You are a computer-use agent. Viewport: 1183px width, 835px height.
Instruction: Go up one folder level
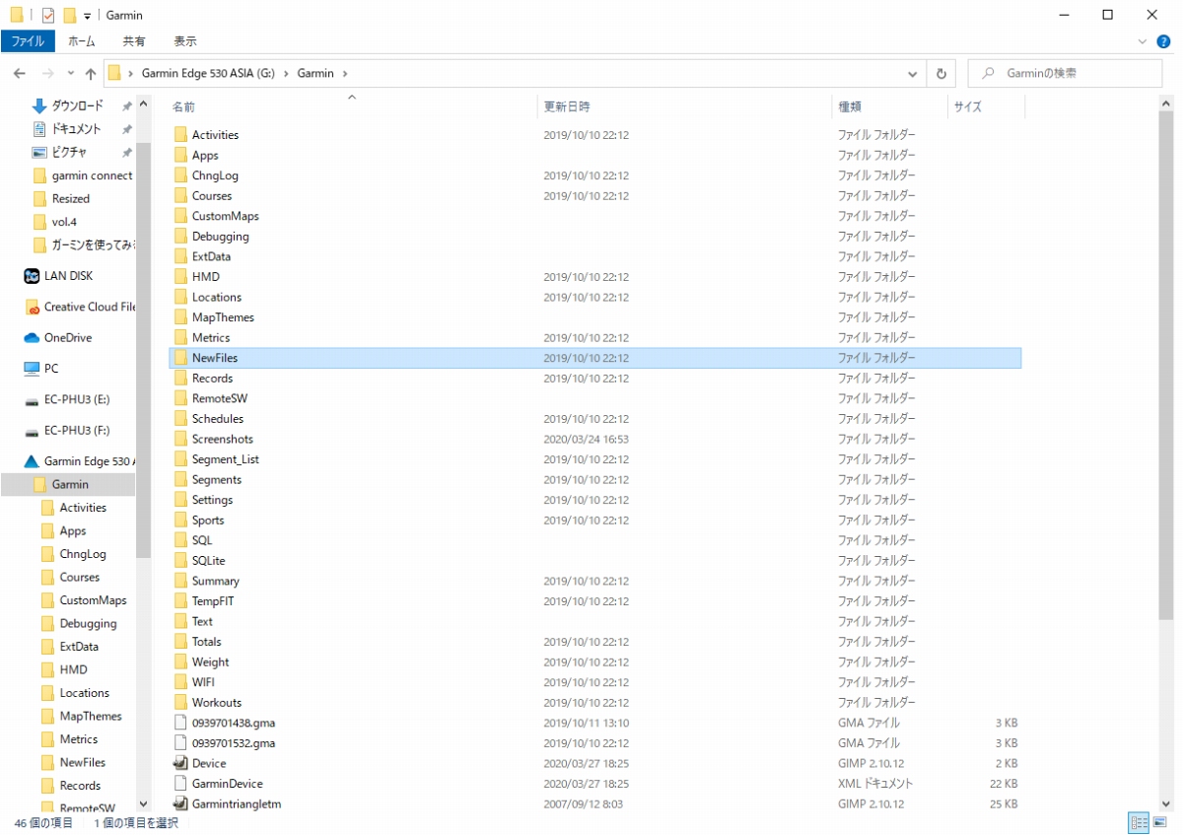(x=91, y=74)
